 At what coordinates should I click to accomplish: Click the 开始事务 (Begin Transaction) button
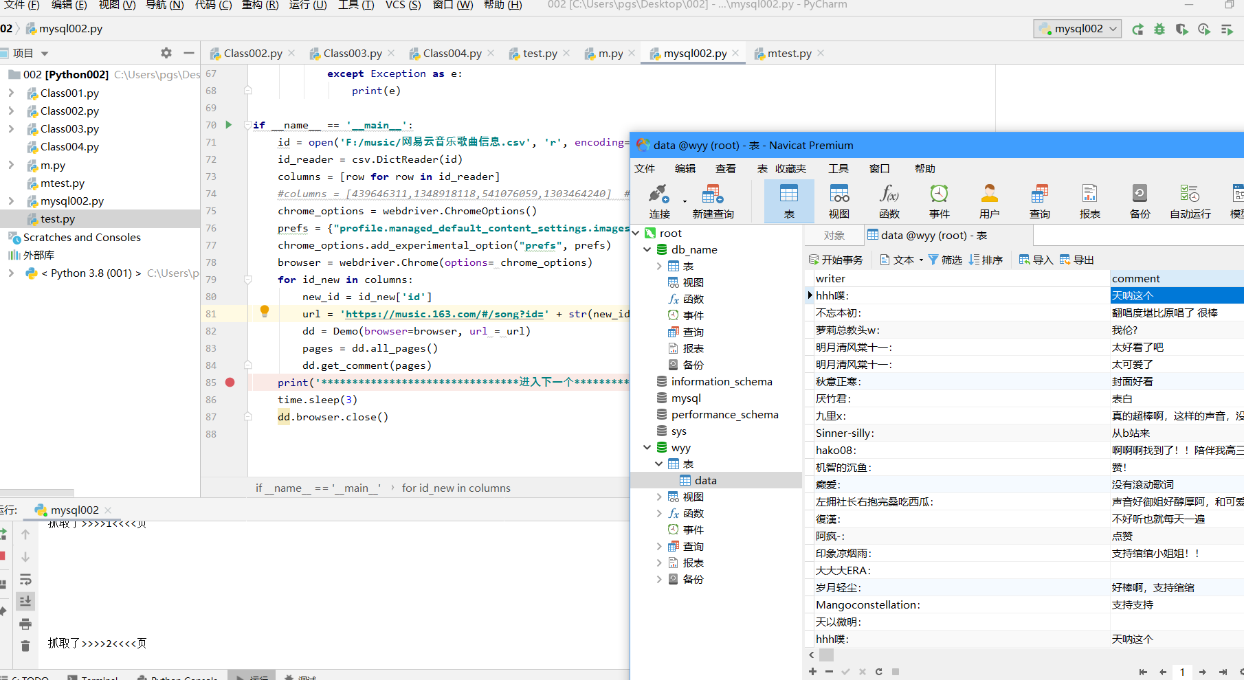pyautogui.click(x=836, y=260)
